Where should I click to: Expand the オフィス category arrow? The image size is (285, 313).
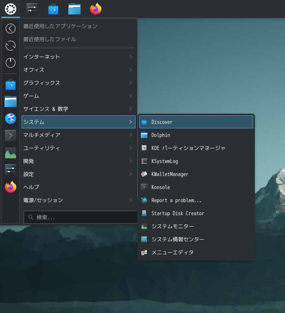[131, 70]
